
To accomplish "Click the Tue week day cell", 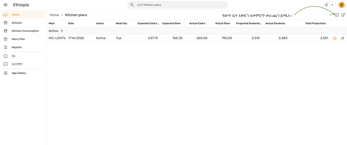I will pos(119,38).
